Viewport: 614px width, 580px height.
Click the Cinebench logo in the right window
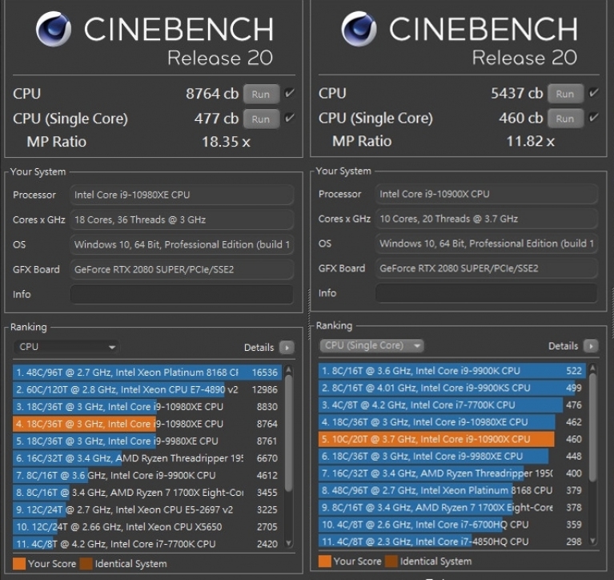click(x=359, y=29)
